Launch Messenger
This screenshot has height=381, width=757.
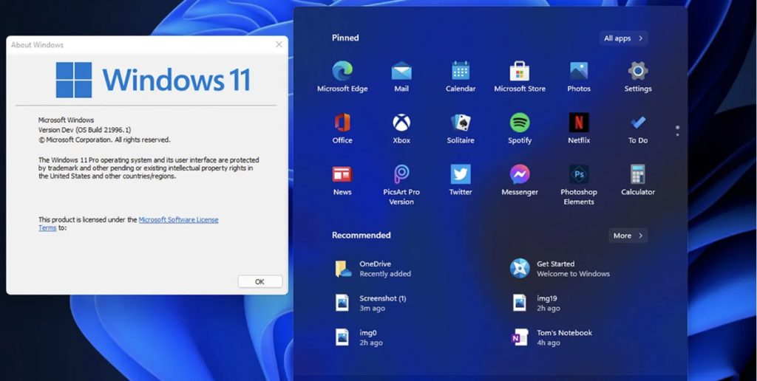pos(520,179)
